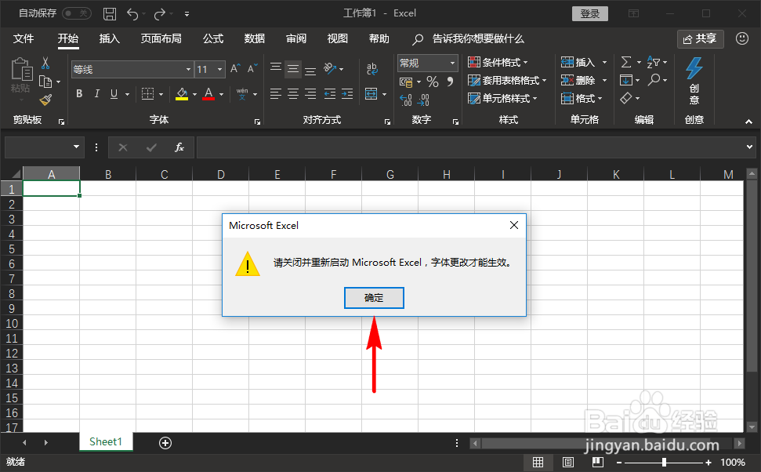This screenshot has width=761, height=472.
Task: Select the Sheet1 tab
Action: coord(105,442)
